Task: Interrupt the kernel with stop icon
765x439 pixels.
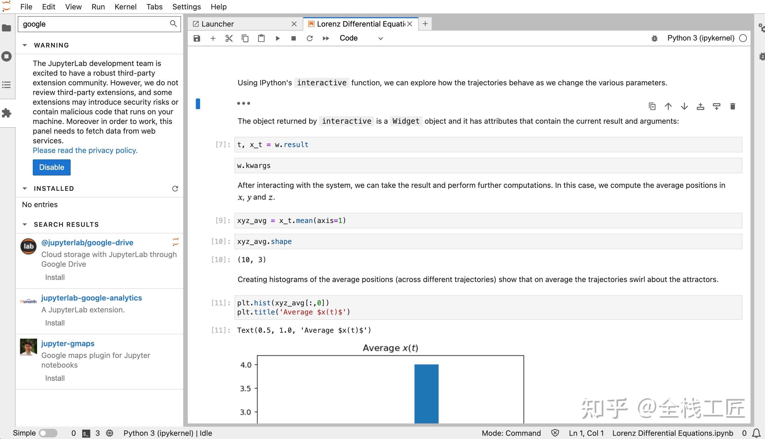Action: [x=293, y=38]
